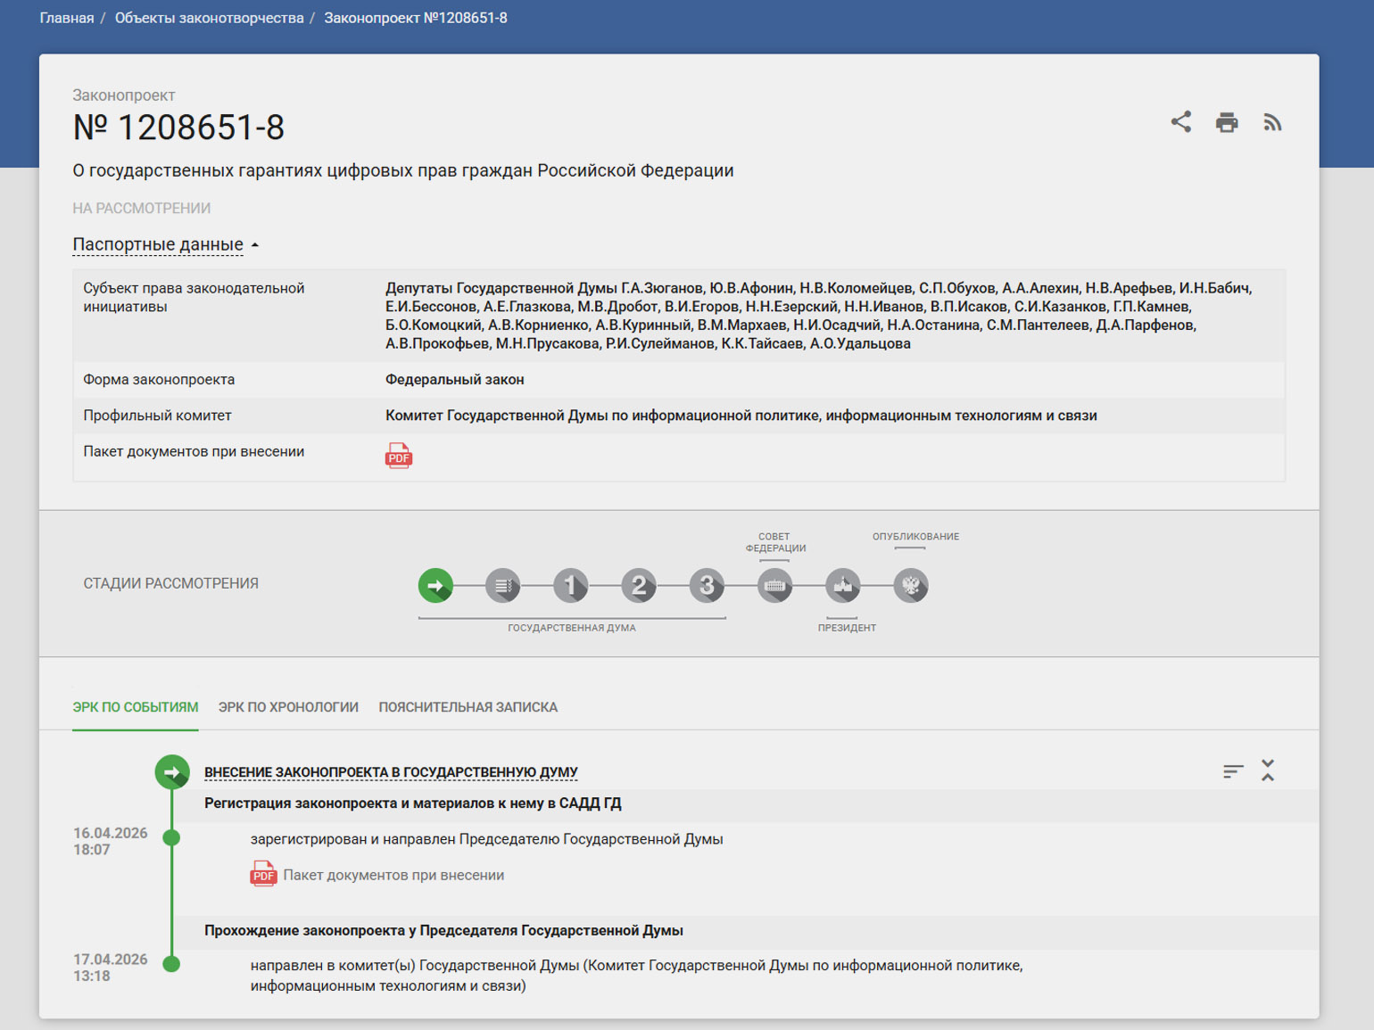Click the President stage icon
This screenshot has height=1030, width=1374.
[842, 586]
